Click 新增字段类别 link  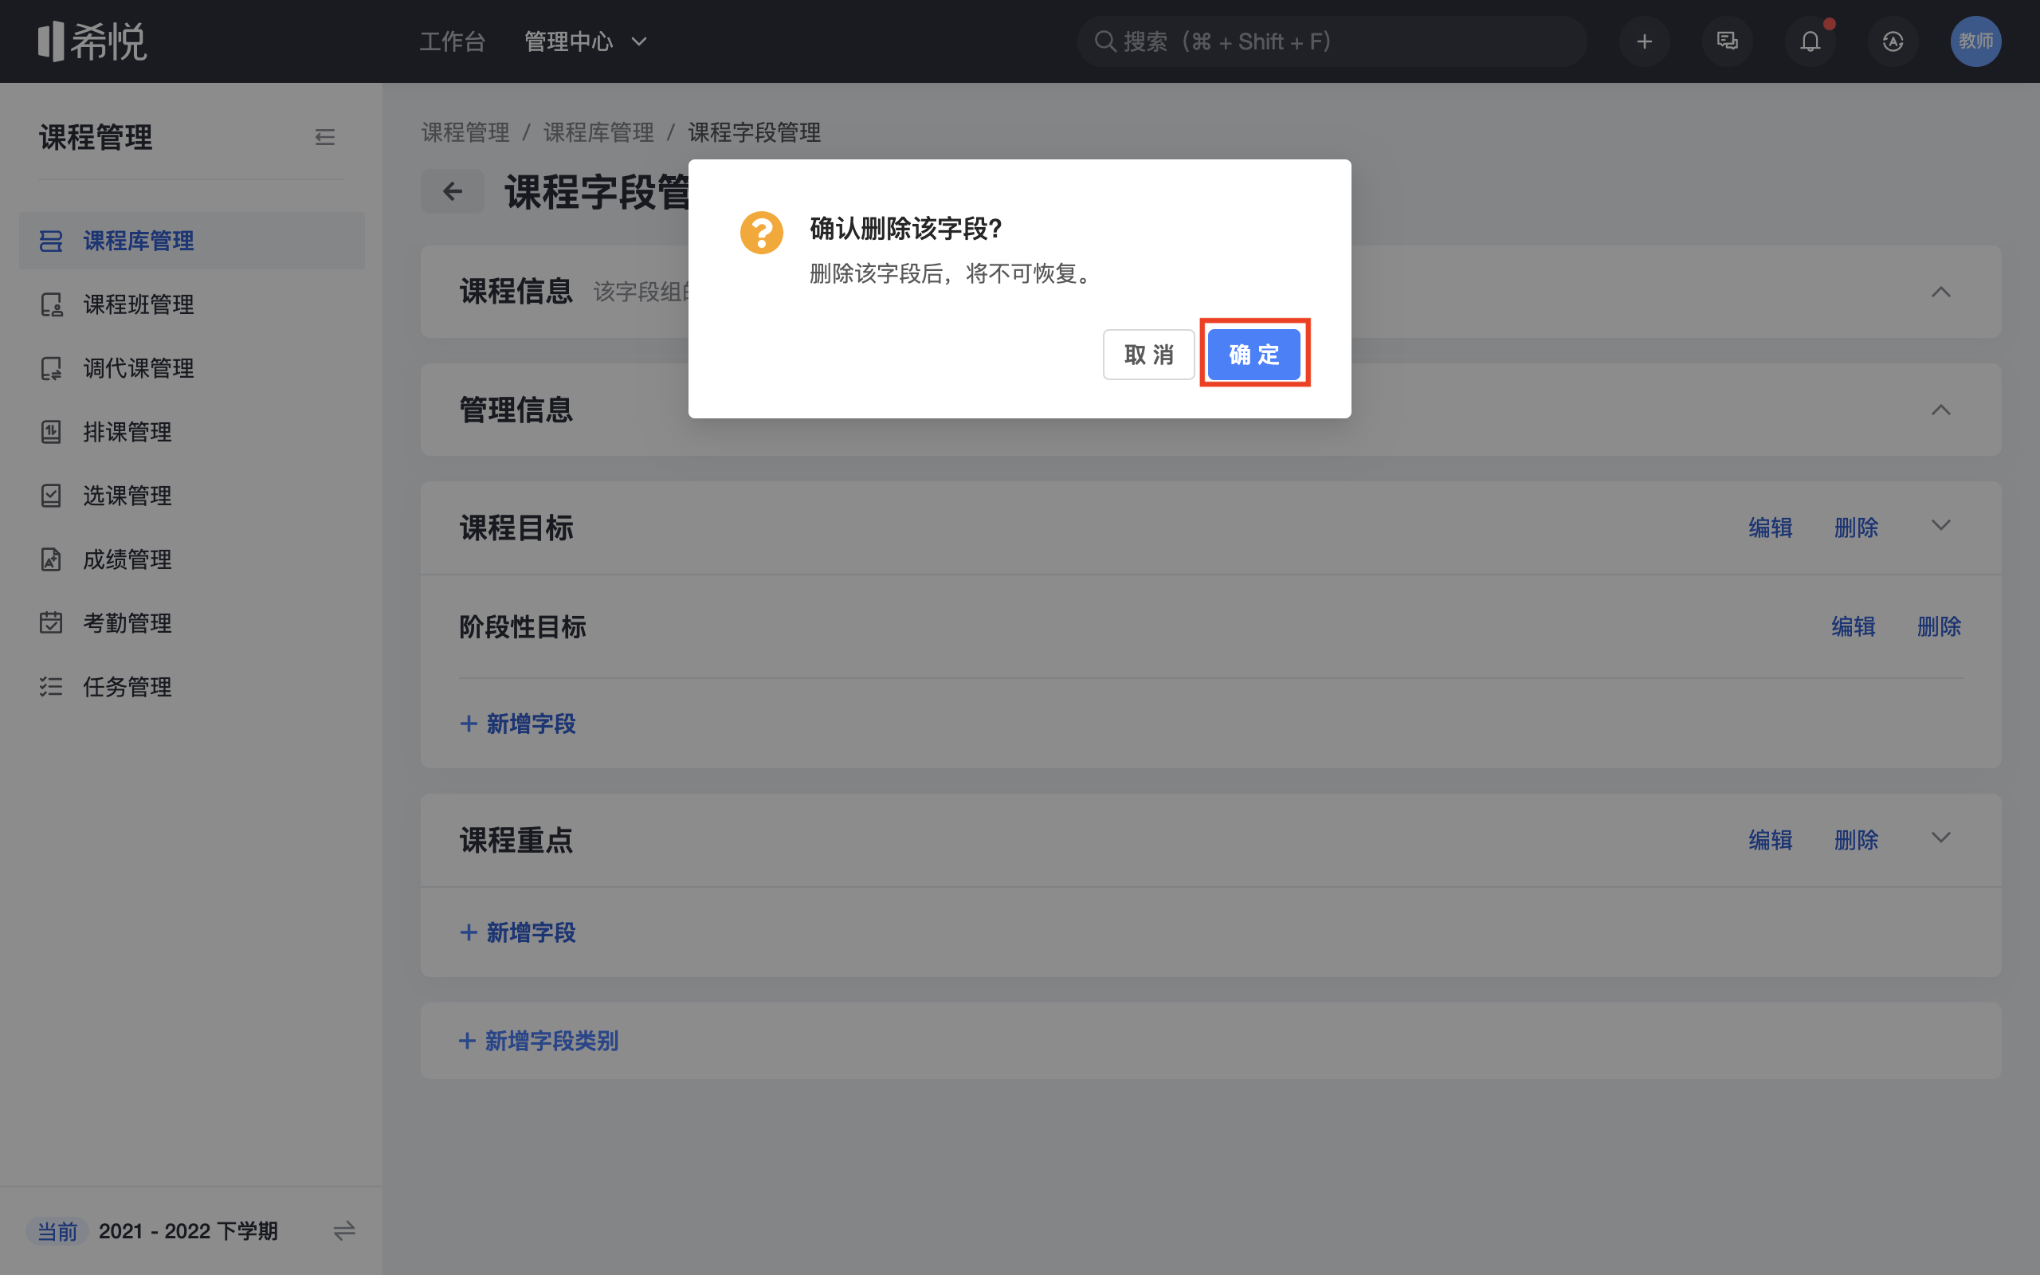pos(539,1041)
